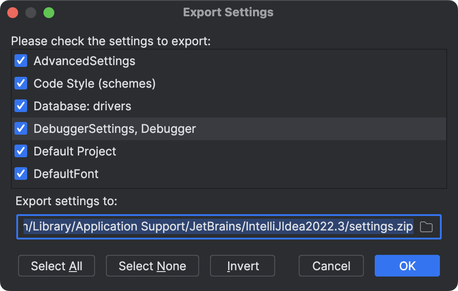
Task: Select the Code Style (schemes) row text
Action: [95, 84]
